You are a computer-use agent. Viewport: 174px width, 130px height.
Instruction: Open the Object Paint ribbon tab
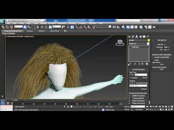pyautogui.click(x=54, y=31)
